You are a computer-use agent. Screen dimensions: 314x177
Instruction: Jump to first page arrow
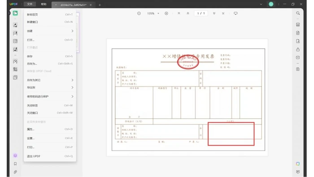click(x=179, y=13)
